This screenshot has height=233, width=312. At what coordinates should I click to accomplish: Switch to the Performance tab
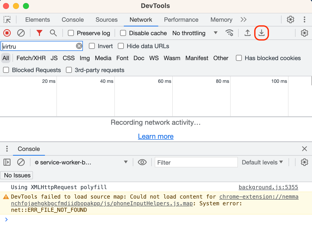point(181,20)
